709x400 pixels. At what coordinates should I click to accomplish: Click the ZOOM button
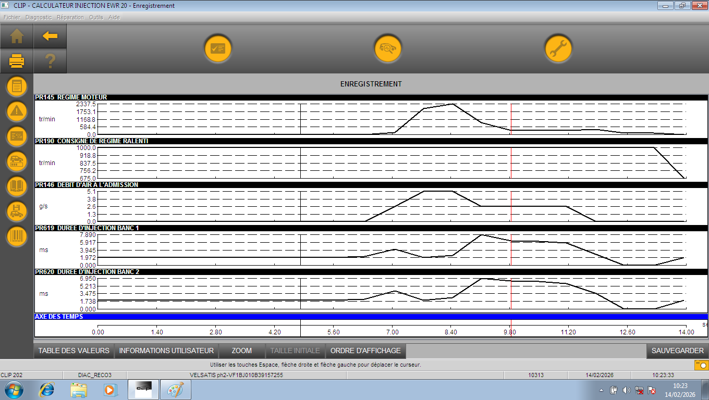tap(241, 351)
